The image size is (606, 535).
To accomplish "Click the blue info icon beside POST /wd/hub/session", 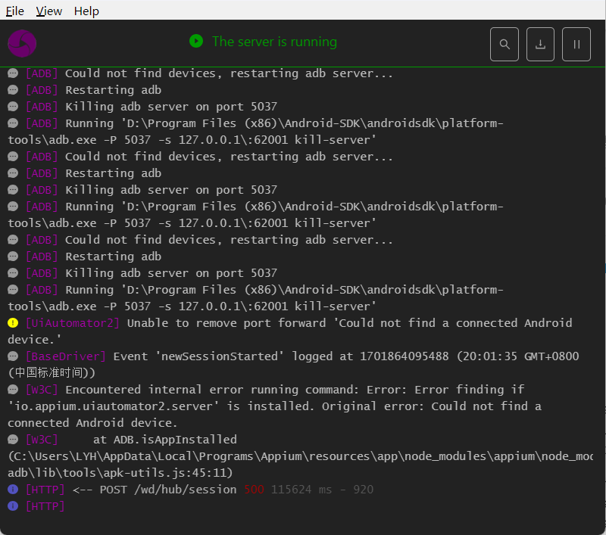I will coord(13,490).
